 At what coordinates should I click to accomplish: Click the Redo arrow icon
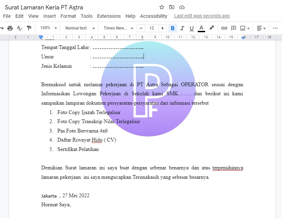[2, 28]
